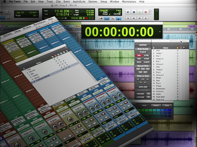
Task: Click the Dly indicator under main counter
Action: (x=87, y=18)
